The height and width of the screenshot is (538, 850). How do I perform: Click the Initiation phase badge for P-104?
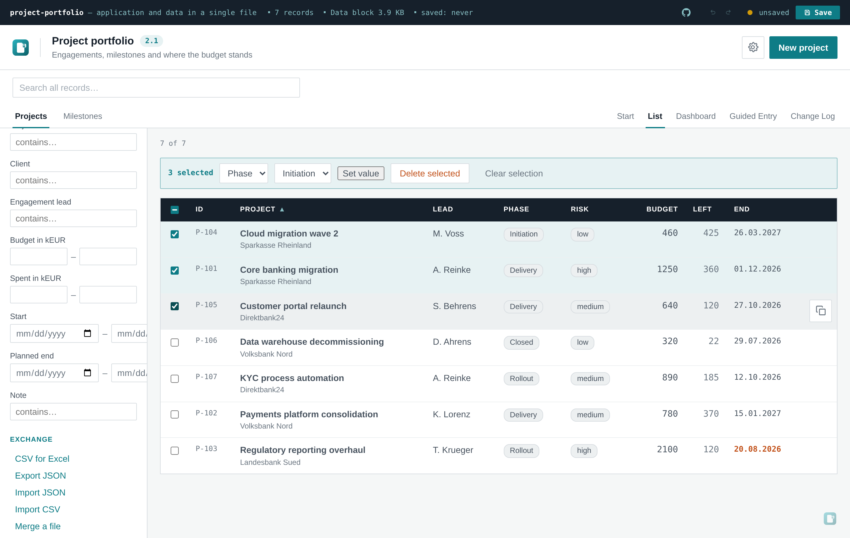(x=523, y=234)
